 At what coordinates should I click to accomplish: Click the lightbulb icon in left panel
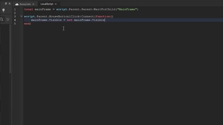[3, 10]
